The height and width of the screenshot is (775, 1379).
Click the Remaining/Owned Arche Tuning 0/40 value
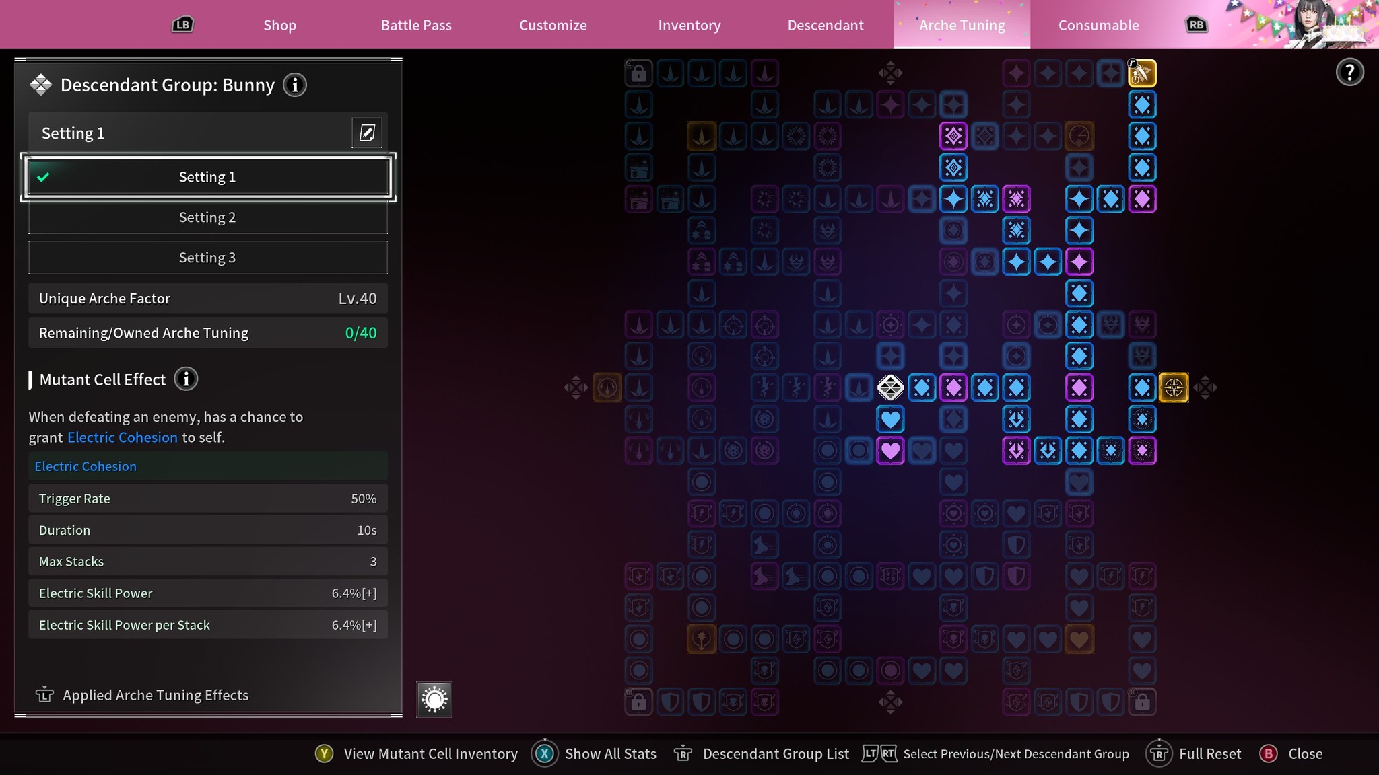[361, 333]
